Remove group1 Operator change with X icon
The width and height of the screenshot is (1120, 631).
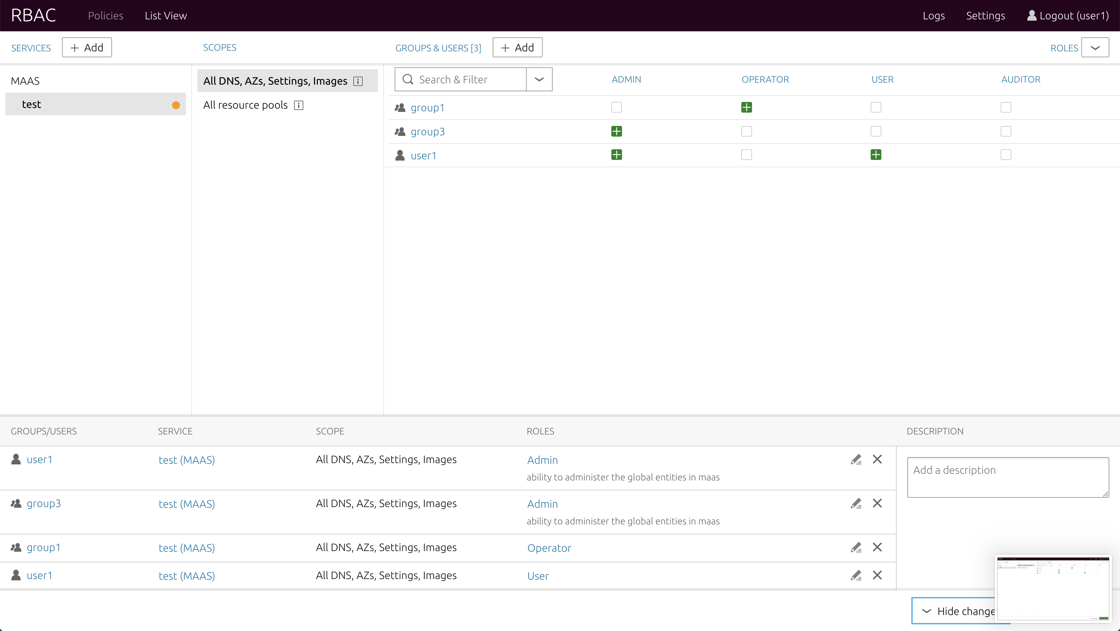[877, 547]
